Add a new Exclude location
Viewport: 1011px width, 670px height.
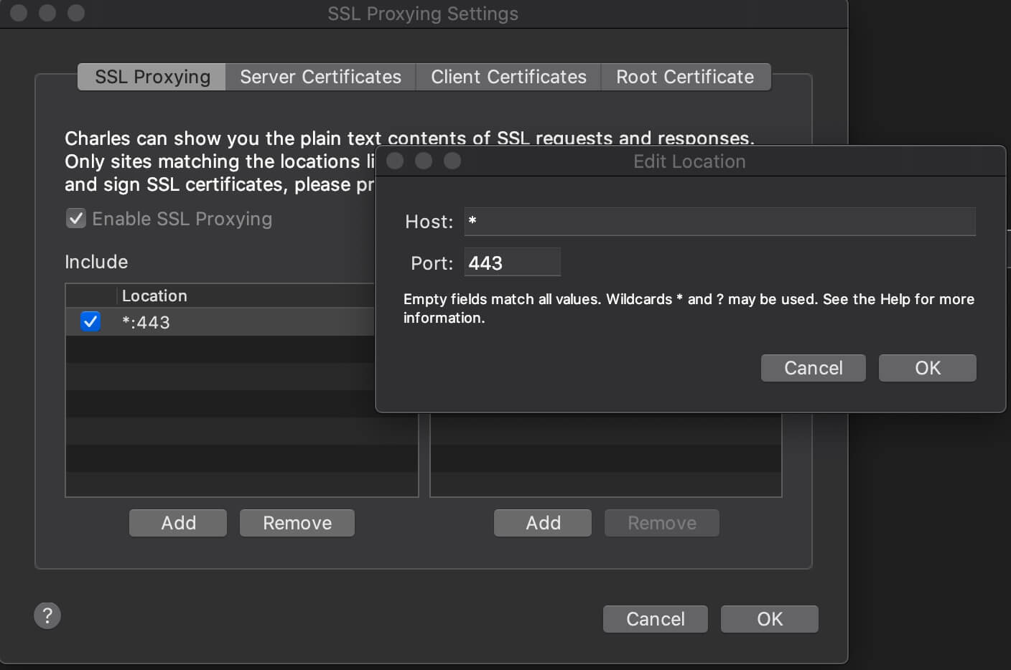point(543,523)
